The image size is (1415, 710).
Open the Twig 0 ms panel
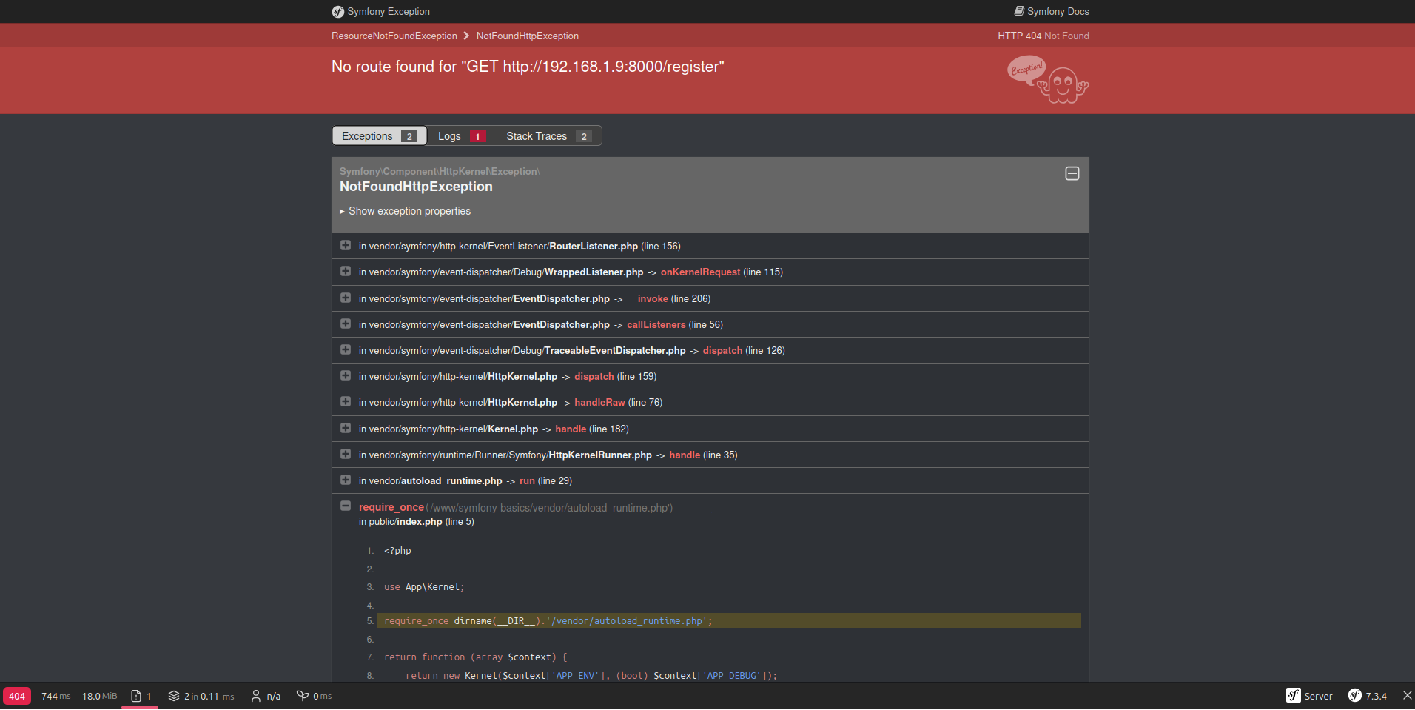[x=314, y=696]
